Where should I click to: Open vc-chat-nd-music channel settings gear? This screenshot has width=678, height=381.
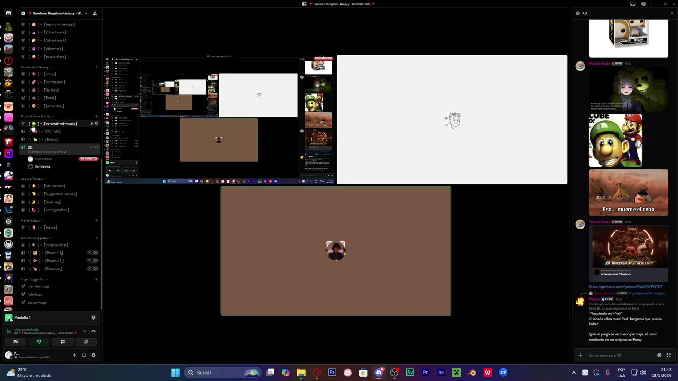96,124
